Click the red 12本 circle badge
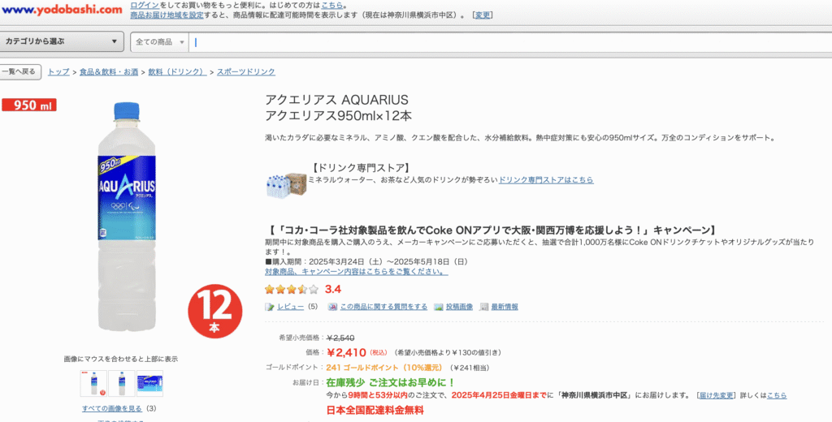This screenshot has width=832, height=422. (x=214, y=311)
